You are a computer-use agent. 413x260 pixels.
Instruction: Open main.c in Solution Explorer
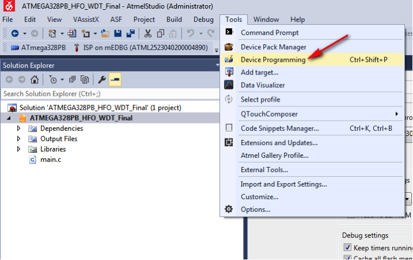click(x=50, y=160)
